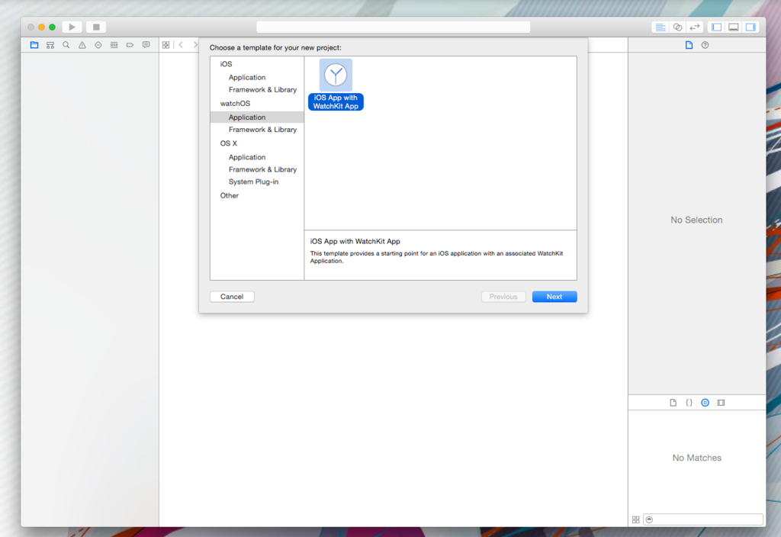
Task: Select Framework & Library under iOS
Action: [262, 90]
